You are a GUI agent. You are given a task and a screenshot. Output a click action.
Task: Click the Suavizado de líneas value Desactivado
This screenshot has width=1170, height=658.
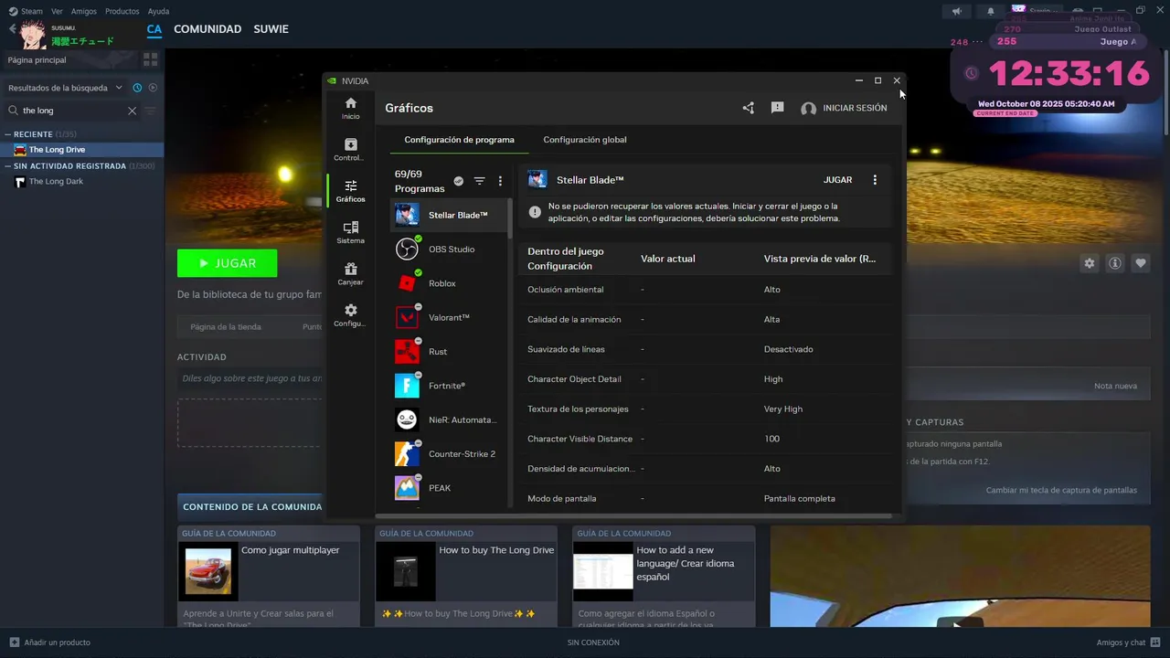coord(788,349)
